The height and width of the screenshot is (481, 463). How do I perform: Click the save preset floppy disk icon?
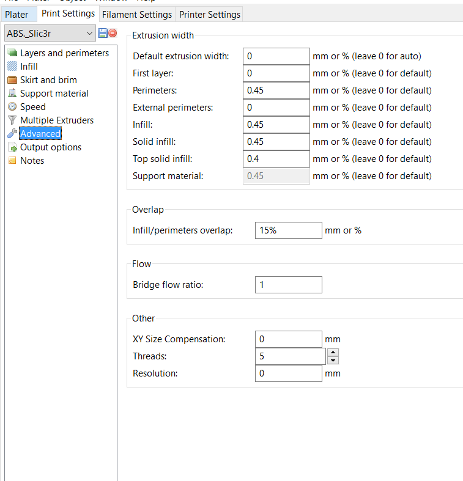[x=103, y=33]
